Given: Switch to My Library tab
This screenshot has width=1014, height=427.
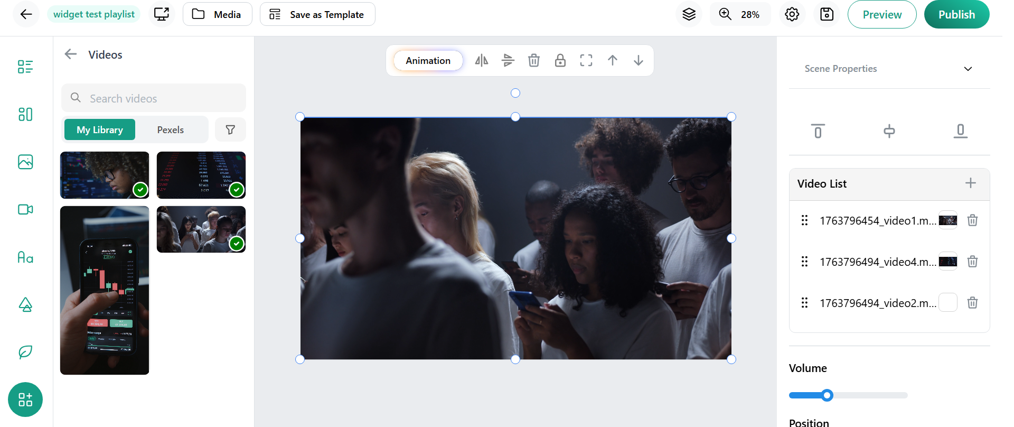Looking at the screenshot, I should (100, 129).
